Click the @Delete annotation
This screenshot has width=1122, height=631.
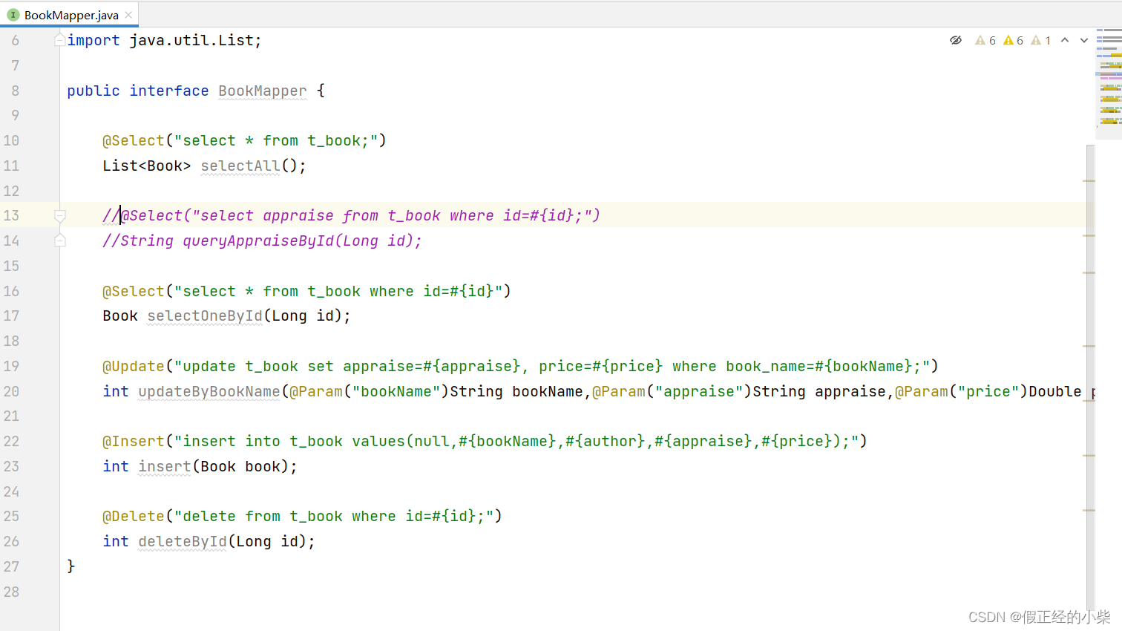click(x=134, y=516)
